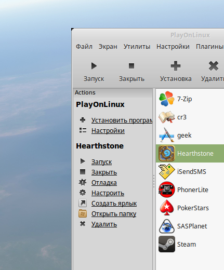
Task: Click the SASPlanet globe icon
Action: point(166,226)
